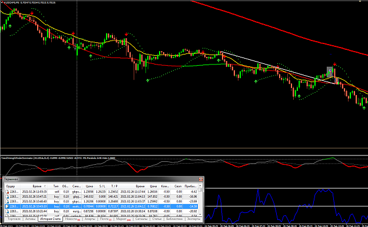Open the Библиотека tab
Image resolution: width=368 pixels, height=227 pixels.
point(174,219)
